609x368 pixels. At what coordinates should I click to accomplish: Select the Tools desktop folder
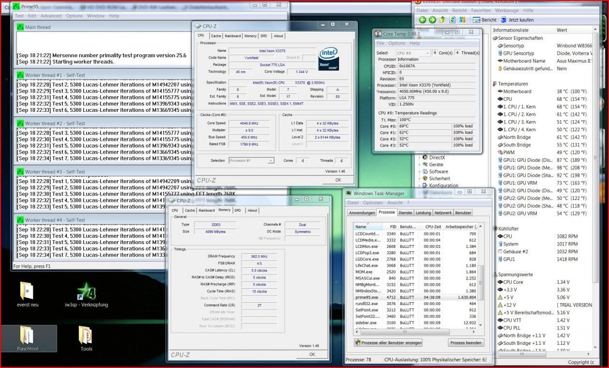(x=86, y=338)
